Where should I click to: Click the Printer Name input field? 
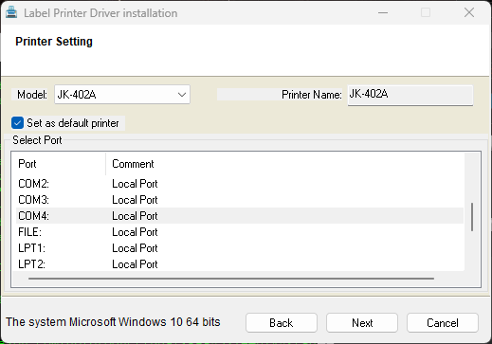[x=410, y=95]
